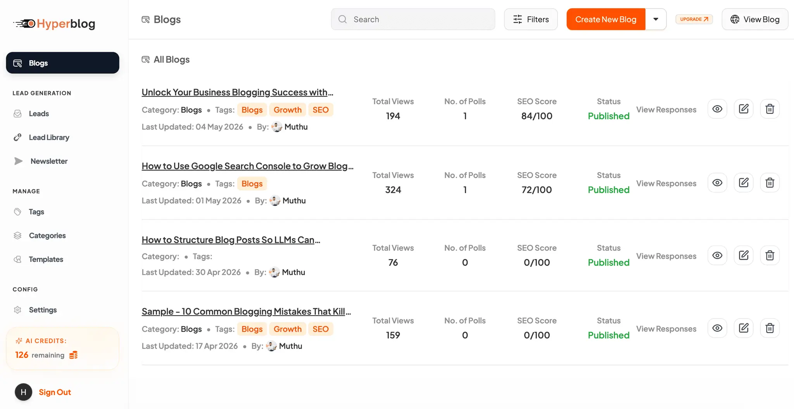Open the dropdown arrow next to Create New Blog
The width and height of the screenshot is (794, 409).
point(656,19)
